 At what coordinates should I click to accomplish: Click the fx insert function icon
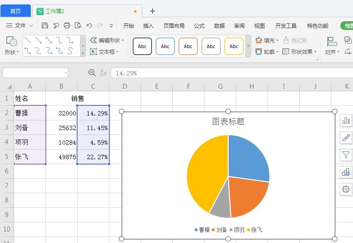point(103,73)
